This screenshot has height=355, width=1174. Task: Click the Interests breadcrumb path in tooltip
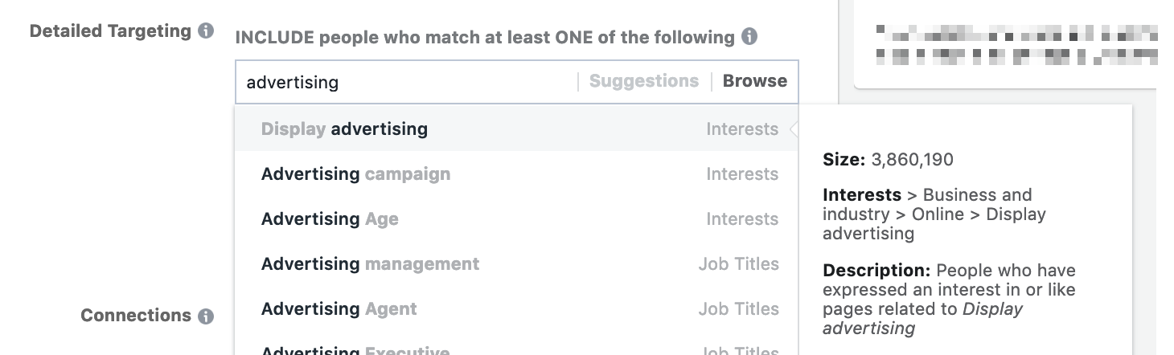(x=934, y=214)
